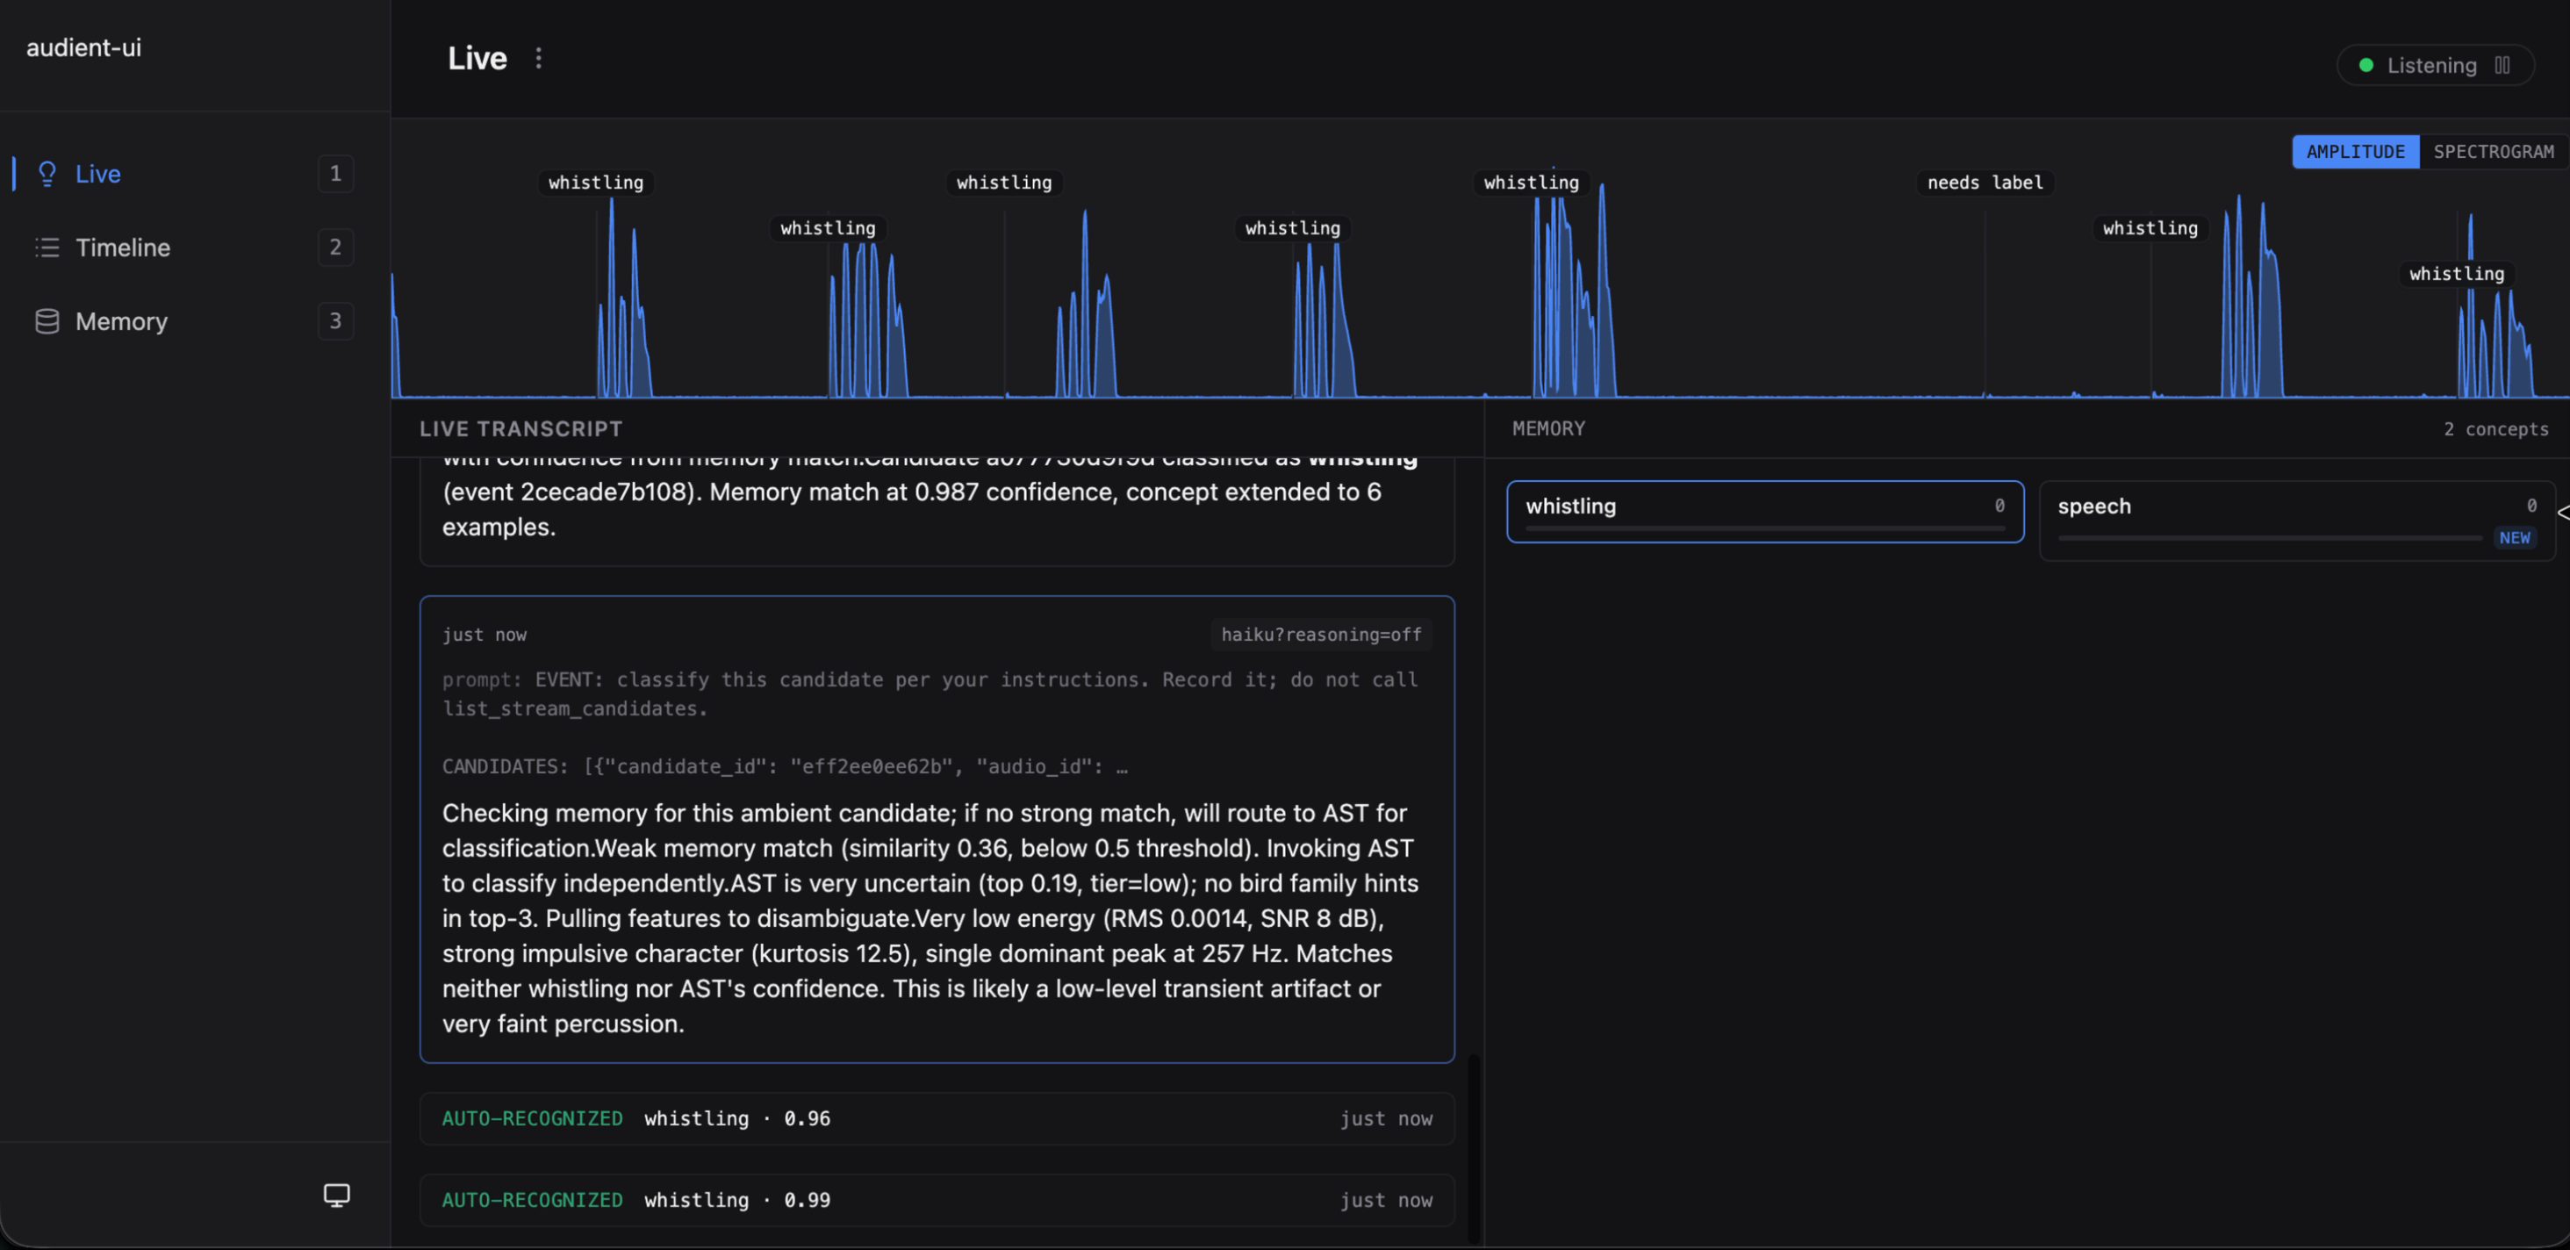Select the whistling memory concept card
The height and width of the screenshot is (1250, 2570).
click(1765, 512)
